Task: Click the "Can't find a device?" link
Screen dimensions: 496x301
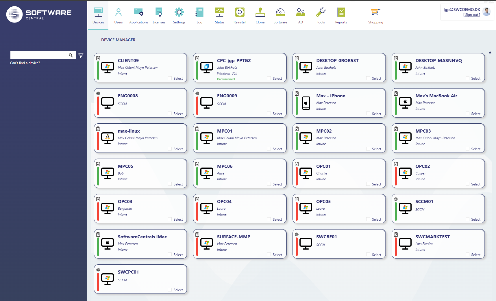Action: coord(25,63)
